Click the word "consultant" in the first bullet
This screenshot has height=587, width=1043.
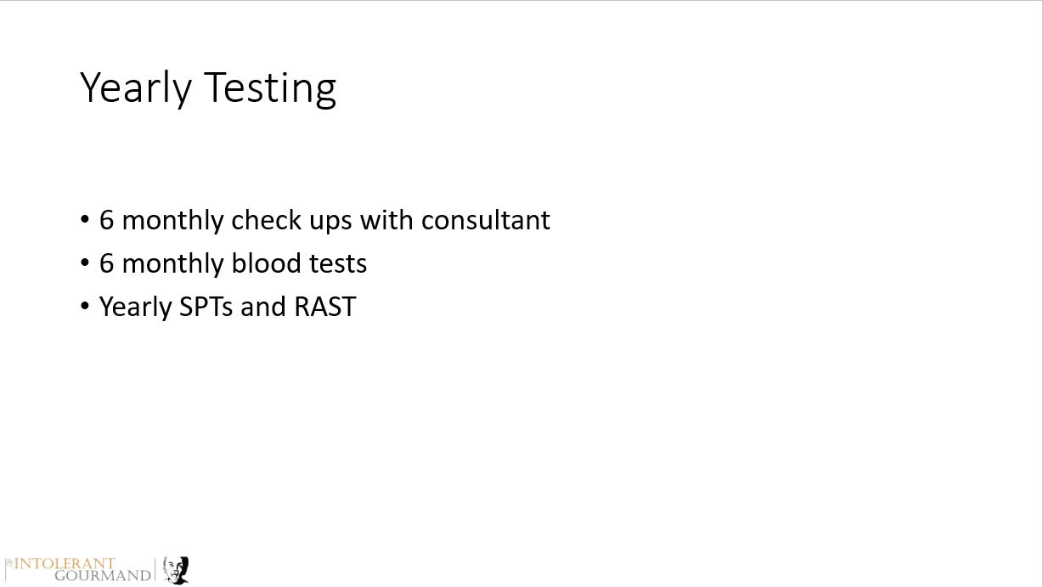pos(486,220)
